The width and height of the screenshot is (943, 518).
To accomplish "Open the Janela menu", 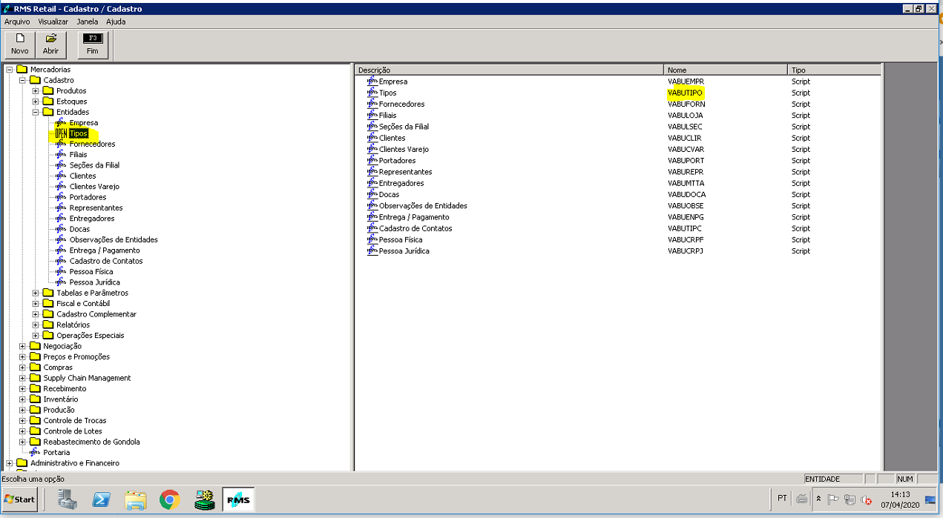I will coord(88,21).
